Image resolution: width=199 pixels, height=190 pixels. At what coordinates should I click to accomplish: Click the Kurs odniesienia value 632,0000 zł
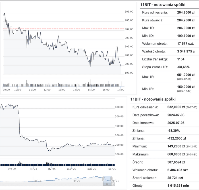[176, 107]
